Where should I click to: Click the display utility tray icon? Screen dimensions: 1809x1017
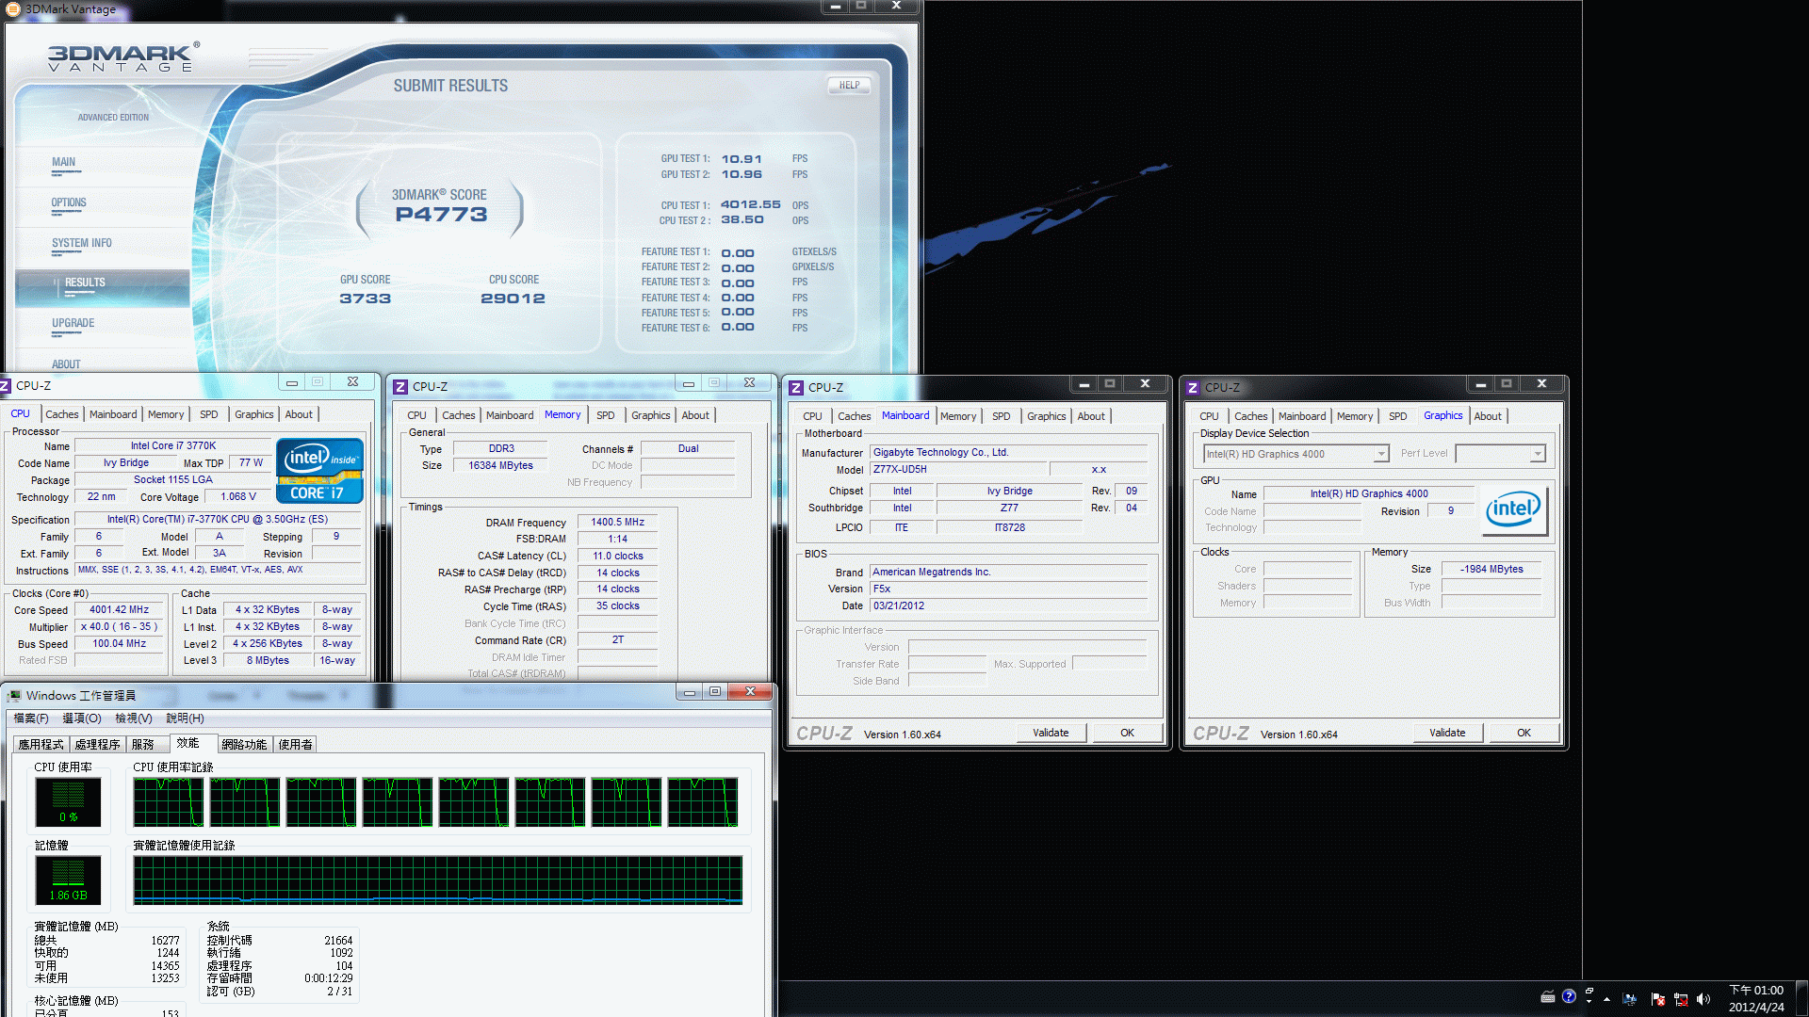[1630, 998]
